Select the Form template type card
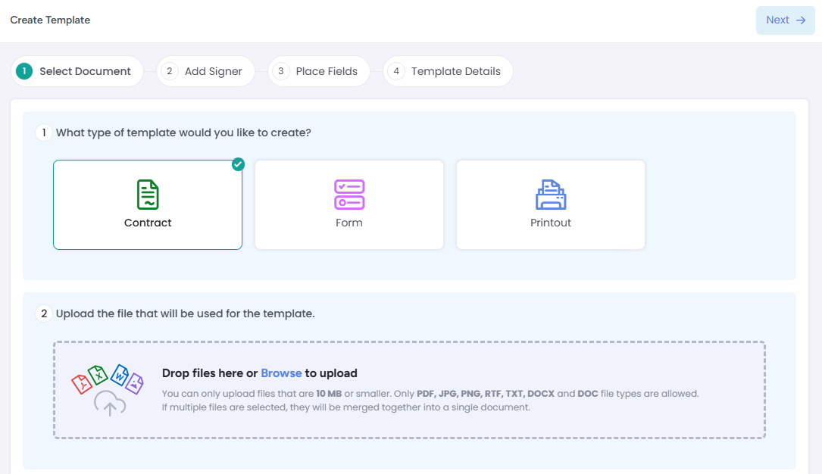Screen dimensions: 822x474 pos(349,204)
